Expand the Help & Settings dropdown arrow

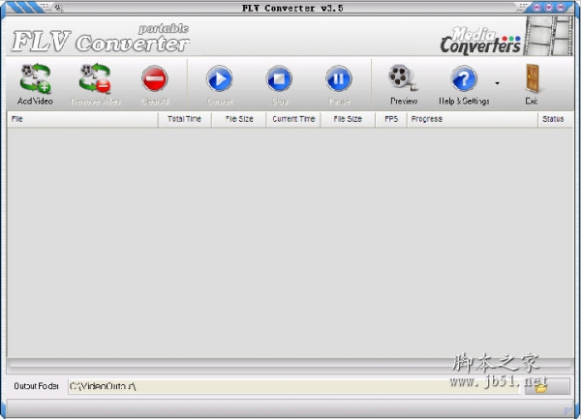(498, 83)
